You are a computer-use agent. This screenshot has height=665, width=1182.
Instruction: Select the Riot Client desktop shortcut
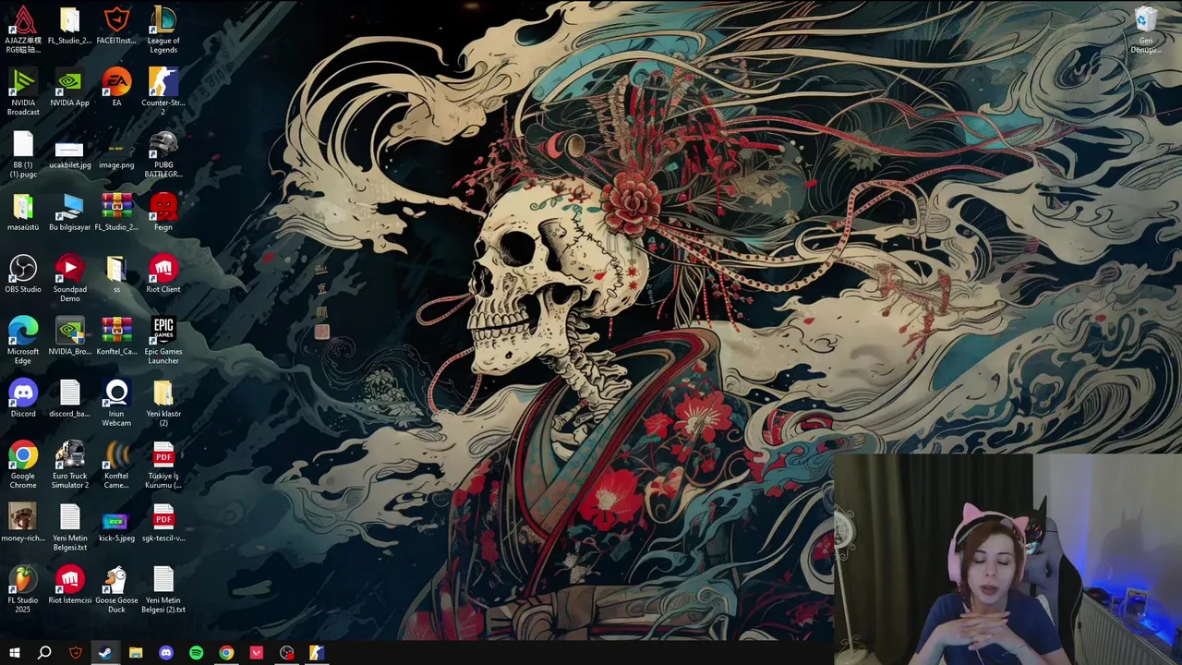pos(163,273)
